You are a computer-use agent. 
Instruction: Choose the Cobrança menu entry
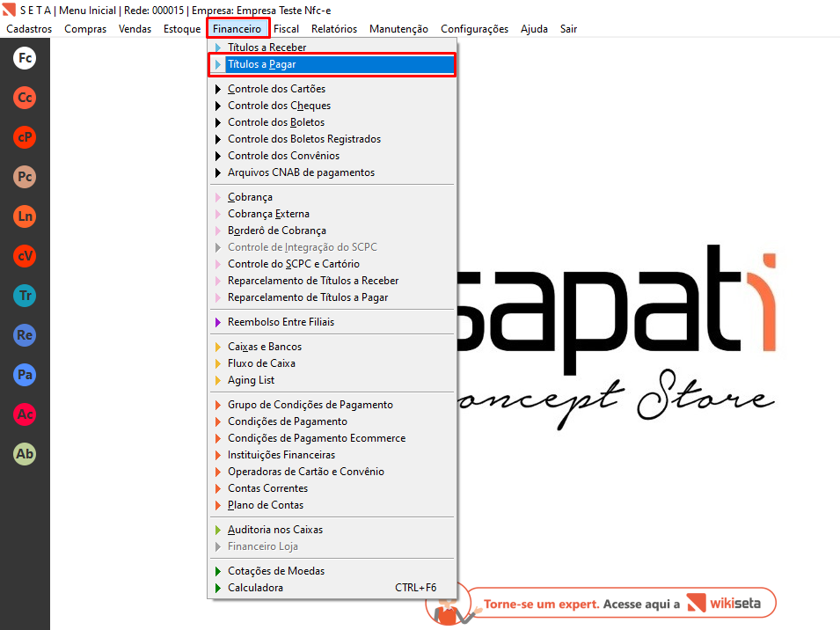[x=332, y=197]
